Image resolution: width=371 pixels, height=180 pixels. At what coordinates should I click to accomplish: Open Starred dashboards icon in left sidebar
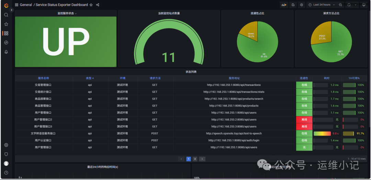tap(6, 24)
